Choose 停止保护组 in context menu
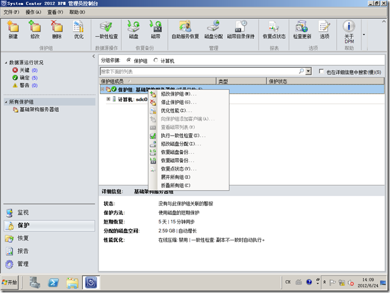 [x=188, y=102]
